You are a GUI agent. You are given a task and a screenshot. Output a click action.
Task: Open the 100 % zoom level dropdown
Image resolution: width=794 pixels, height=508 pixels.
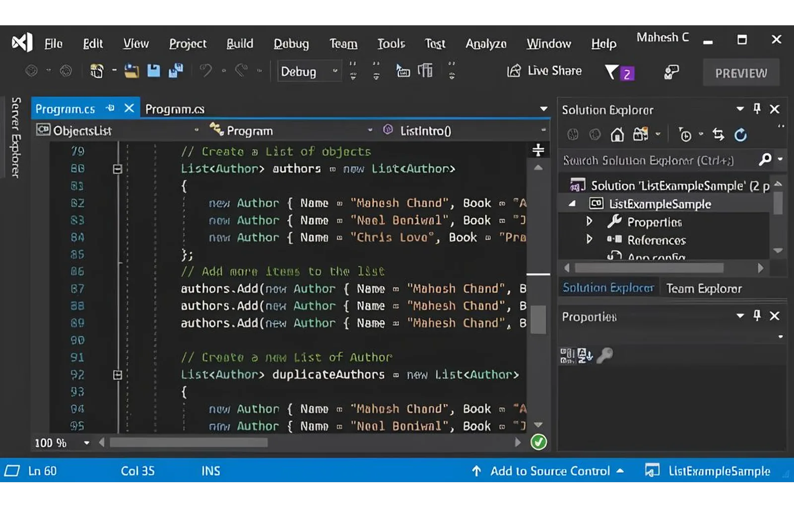point(86,443)
